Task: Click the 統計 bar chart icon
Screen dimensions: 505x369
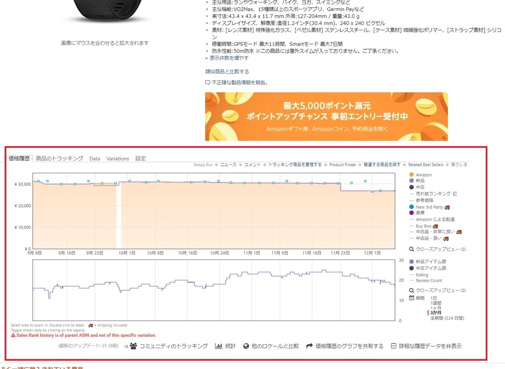Action: [x=218, y=346]
